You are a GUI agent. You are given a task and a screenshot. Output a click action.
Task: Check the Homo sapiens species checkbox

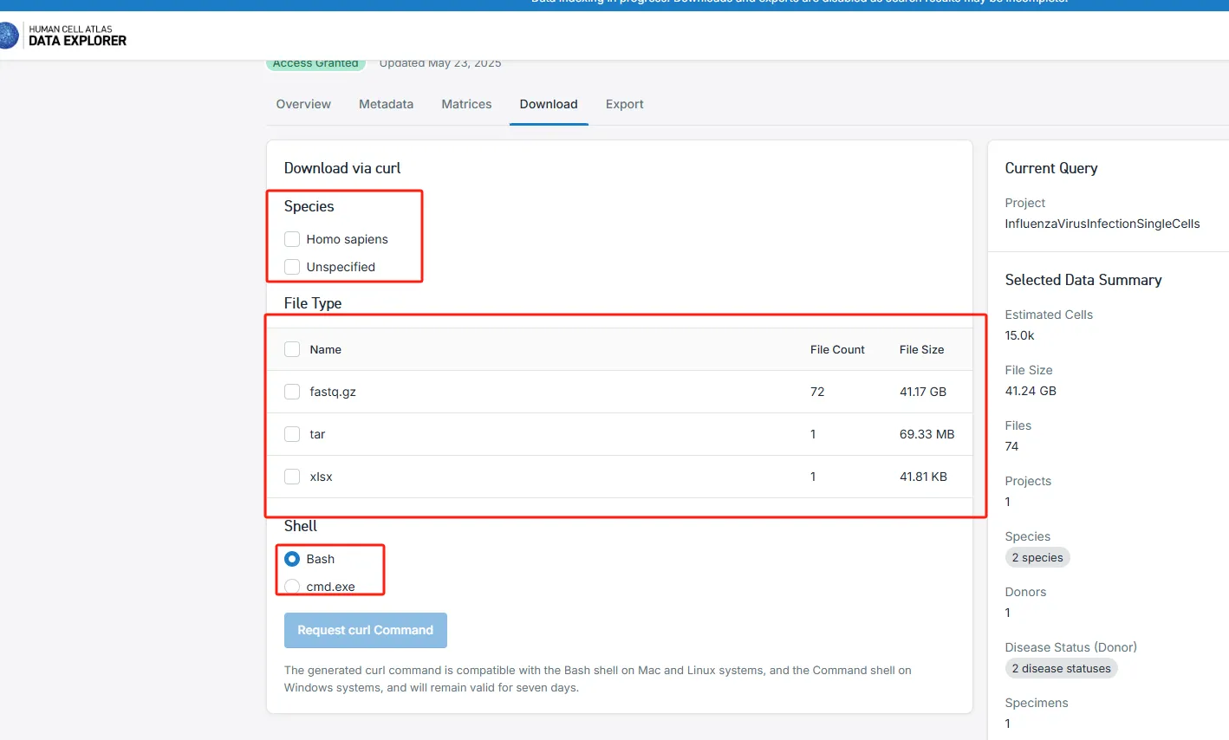tap(292, 239)
